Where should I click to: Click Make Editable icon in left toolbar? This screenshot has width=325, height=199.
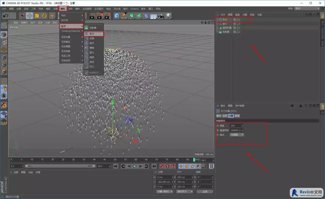point(4,25)
